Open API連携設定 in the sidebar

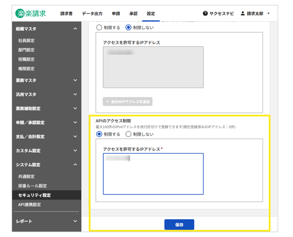click(30, 205)
